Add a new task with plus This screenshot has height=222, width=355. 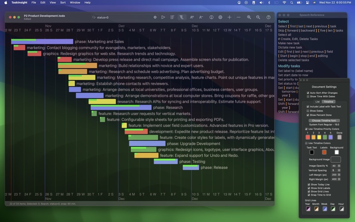[x=229, y=17]
